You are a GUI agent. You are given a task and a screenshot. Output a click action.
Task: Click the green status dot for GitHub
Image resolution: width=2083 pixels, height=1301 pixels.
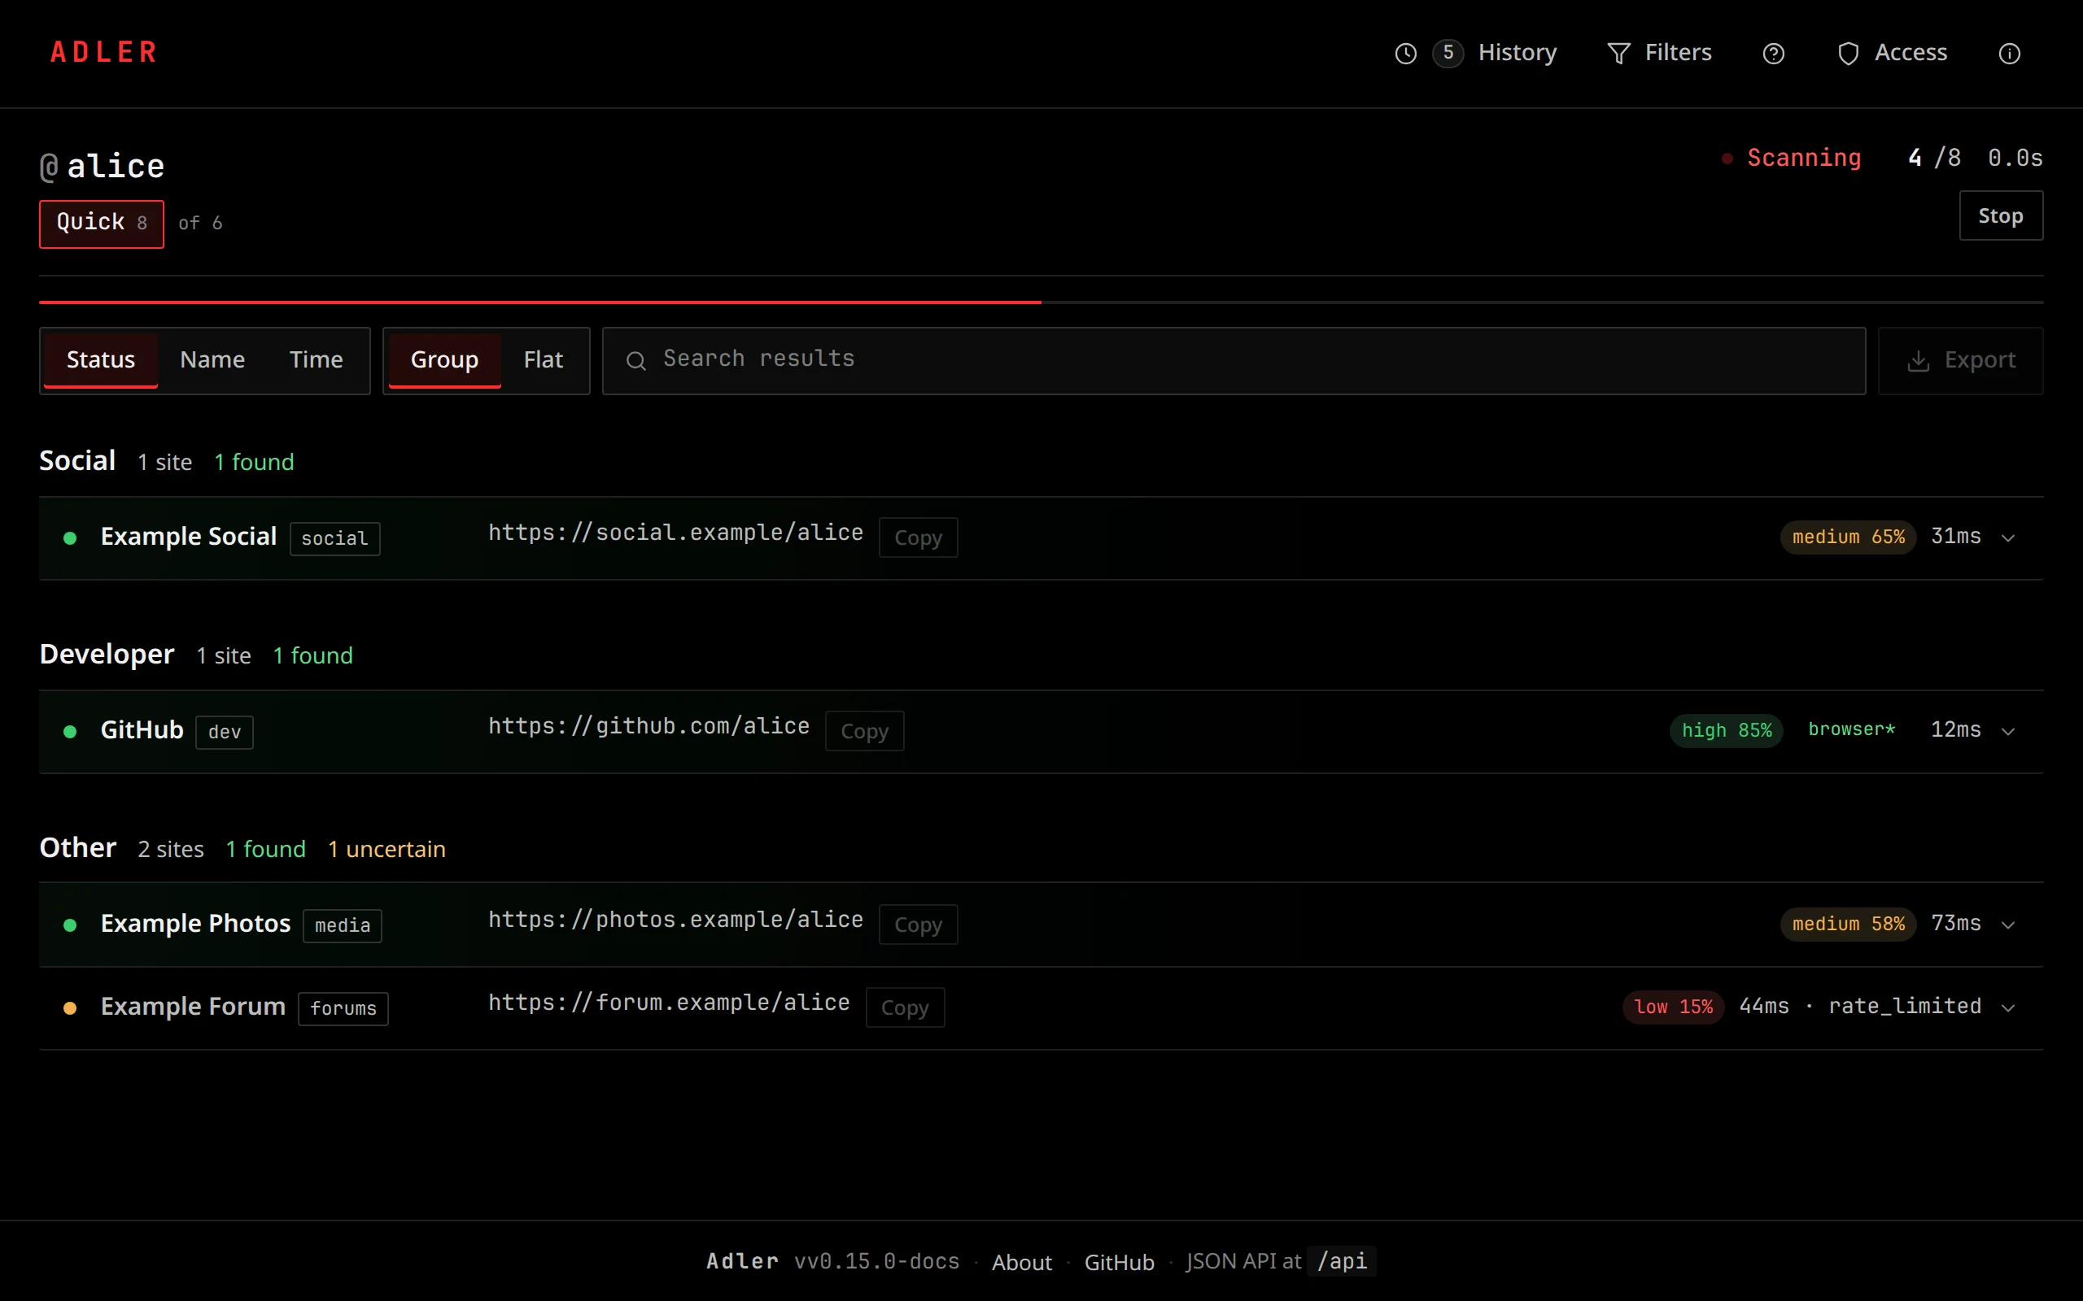tap(71, 731)
